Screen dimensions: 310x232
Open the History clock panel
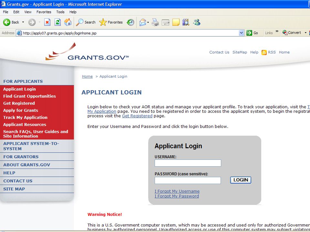click(130, 22)
